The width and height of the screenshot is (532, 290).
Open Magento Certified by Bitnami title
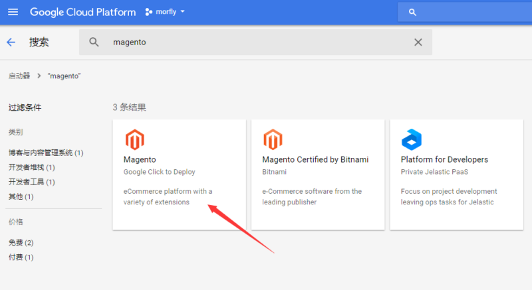click(315, 159)
